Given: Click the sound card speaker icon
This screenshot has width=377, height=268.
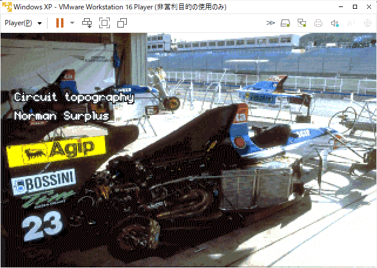Looking at the screenshot, I should point(335,23).
